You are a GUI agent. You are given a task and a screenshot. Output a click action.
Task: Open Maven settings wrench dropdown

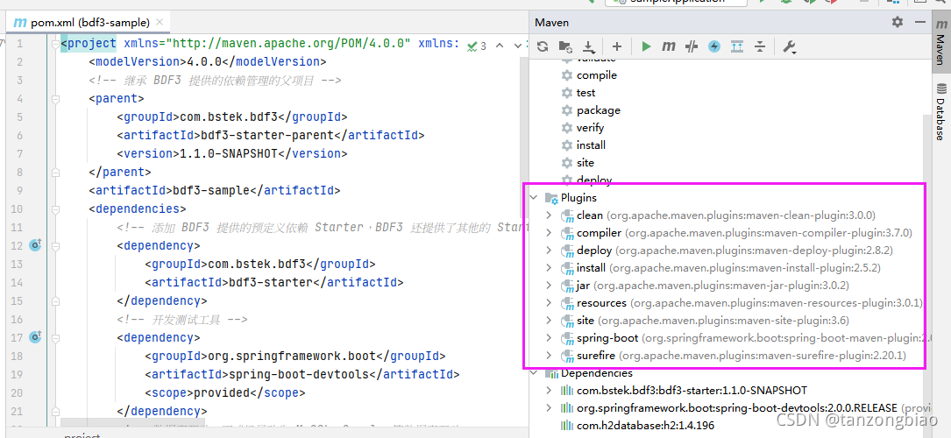(789, 46)
